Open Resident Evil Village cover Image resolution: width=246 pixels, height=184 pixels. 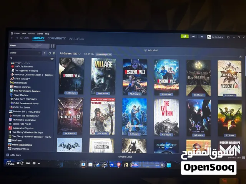tap(103, 76)
